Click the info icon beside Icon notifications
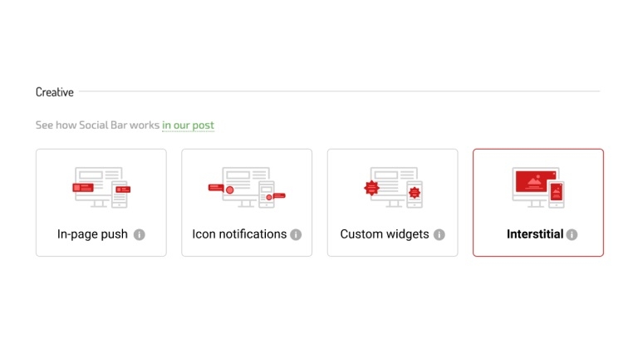Viewport: 638px width, 349px height. (296, 234)
